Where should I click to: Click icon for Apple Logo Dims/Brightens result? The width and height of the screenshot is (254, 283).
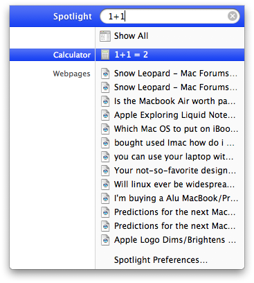click(105, 240)
